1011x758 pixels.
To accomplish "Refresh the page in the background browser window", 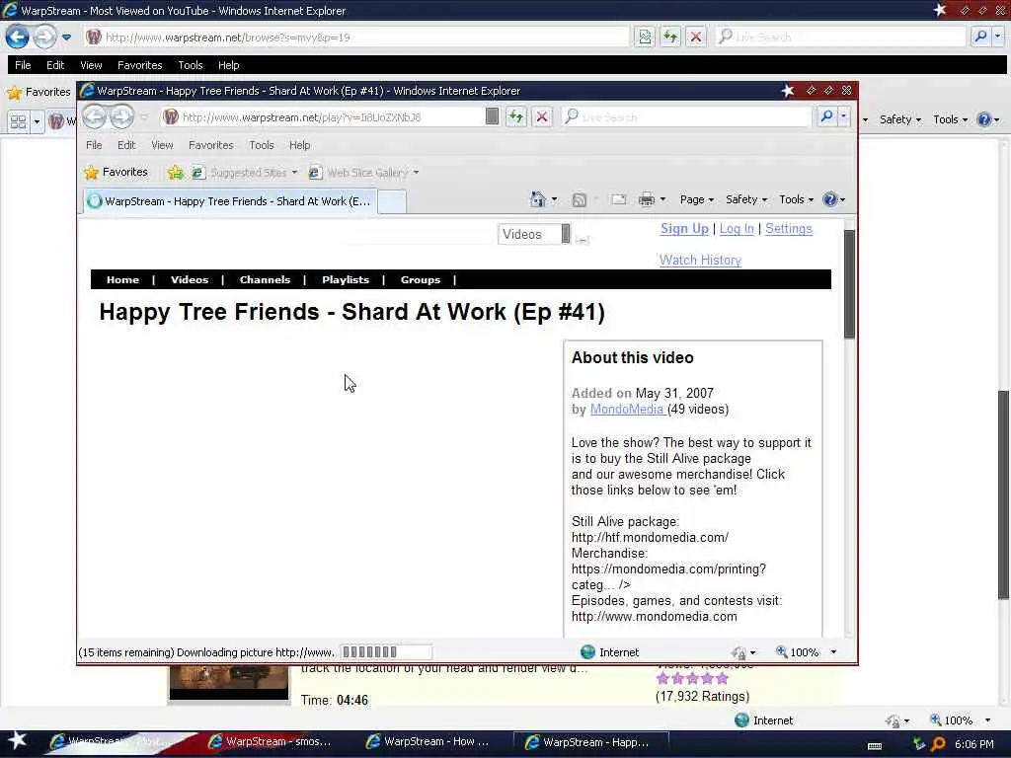I will coord(670,37).
